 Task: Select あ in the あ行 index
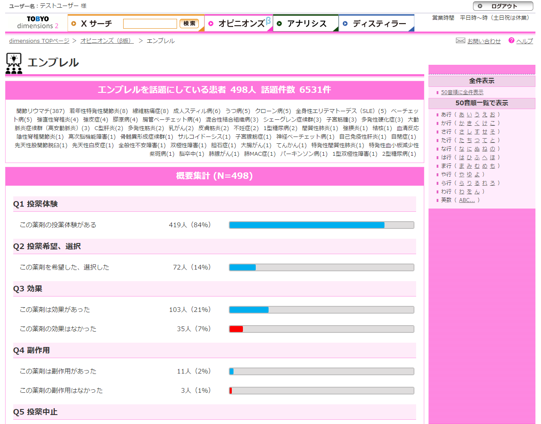point(461,115)
